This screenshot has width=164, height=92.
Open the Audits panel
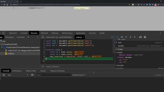click(x=102, y=33)
